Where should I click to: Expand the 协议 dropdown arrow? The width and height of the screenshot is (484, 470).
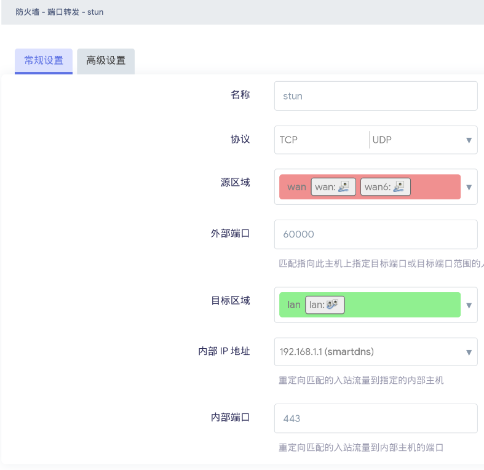pyautogui.click(x=469, y=140)
